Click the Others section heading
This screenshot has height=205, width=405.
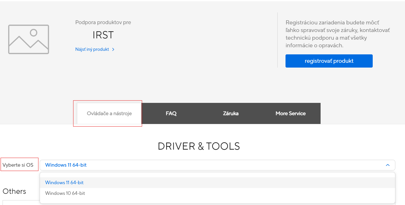(14, 191)
